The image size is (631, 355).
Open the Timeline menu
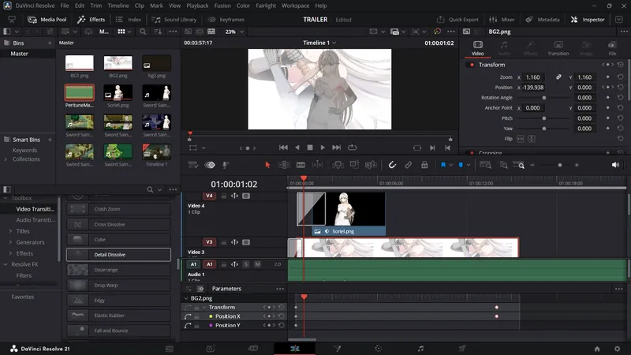(x=118, y=6)
